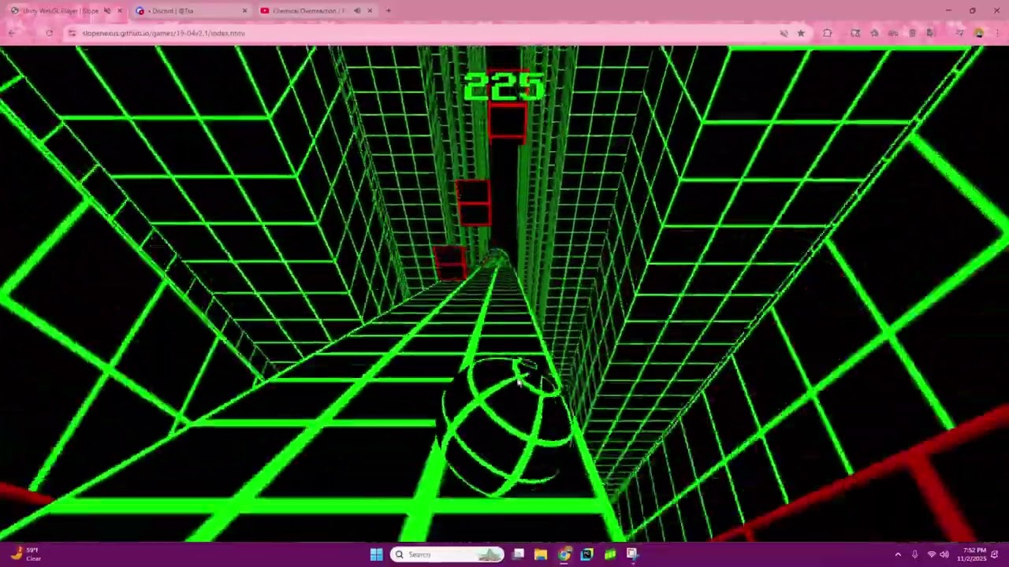Open PyCharm from the taskbar

coord(587,554)
